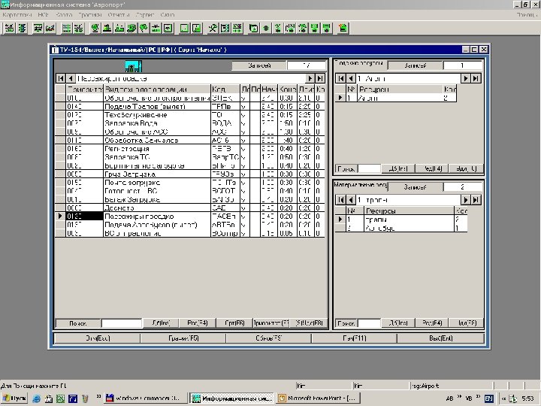
Task: Select the row 'Готовность ВС'
Action: [190, 191]
